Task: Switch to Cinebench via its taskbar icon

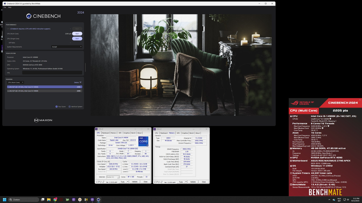Action: [98, 200]
